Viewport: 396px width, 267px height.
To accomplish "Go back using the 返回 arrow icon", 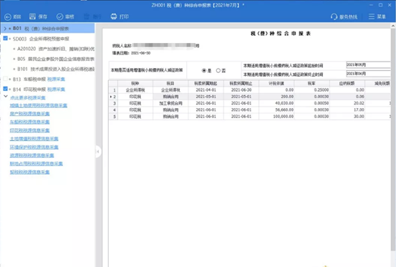I will 8,17.
